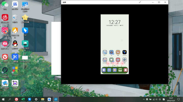Screen dimensions: 183x102
Task: Open the purple image crop tool shortcut
Action: pos(15,84)
